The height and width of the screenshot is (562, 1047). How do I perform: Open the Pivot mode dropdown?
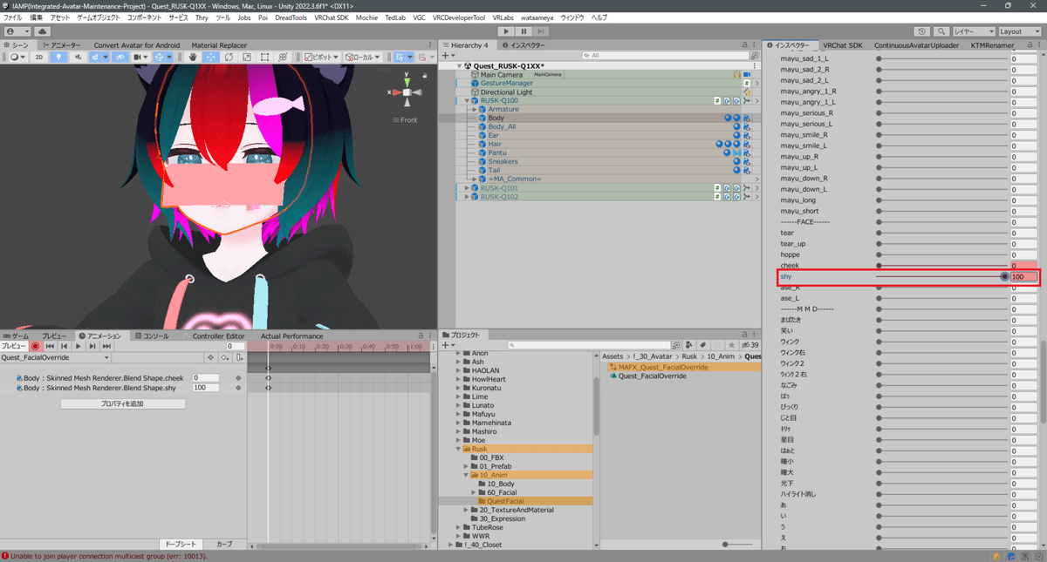pos(321,57)
